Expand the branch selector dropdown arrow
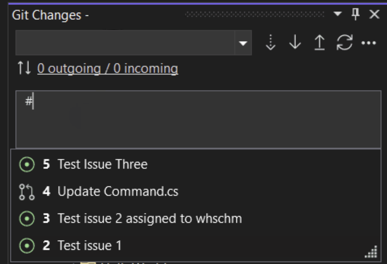 click(243, 43)
